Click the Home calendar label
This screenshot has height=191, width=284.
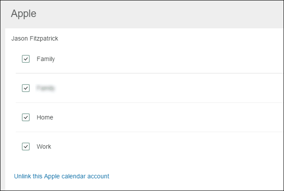coord(45,117)
